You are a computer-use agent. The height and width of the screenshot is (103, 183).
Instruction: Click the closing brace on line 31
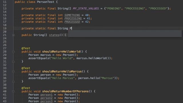22,62
